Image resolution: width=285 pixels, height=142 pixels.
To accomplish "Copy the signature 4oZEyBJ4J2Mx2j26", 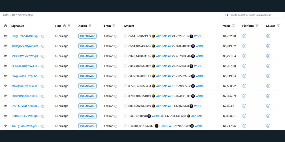I will (43, 126).
